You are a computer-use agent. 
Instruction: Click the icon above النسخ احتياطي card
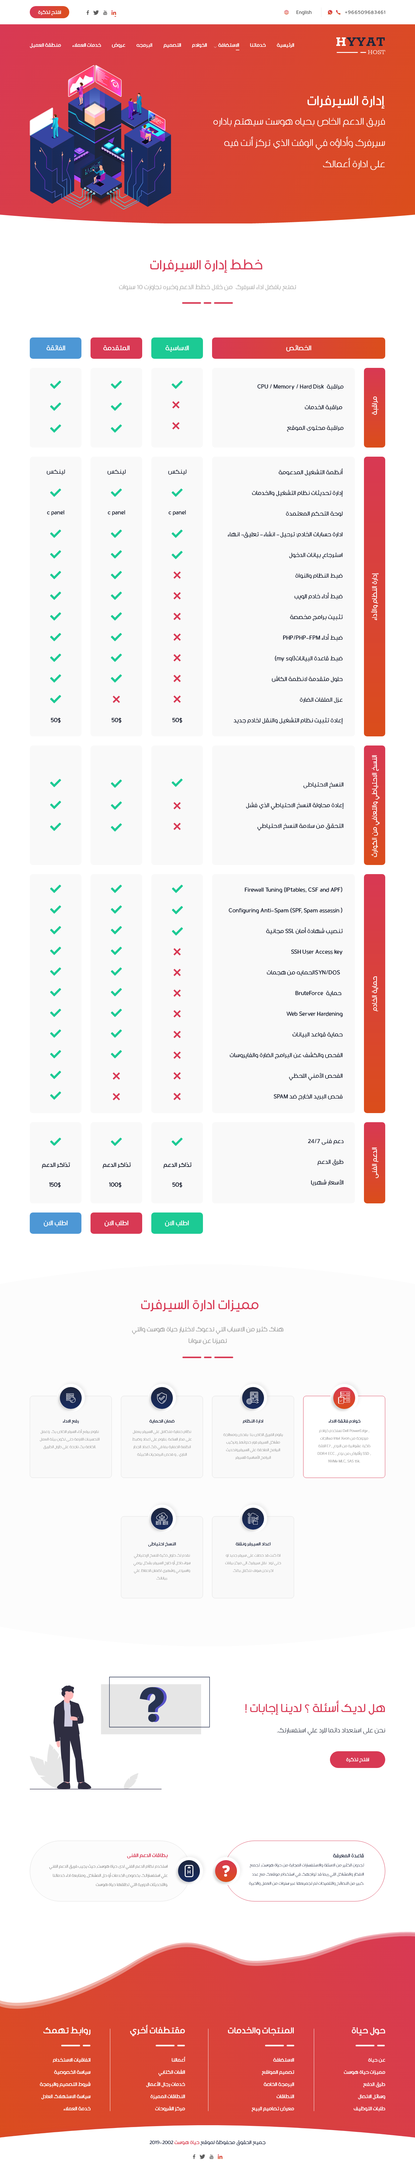162,1518
